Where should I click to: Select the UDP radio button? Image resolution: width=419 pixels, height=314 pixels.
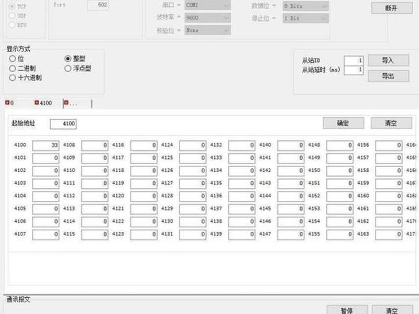pyautogui.click(x=12, y=16)
